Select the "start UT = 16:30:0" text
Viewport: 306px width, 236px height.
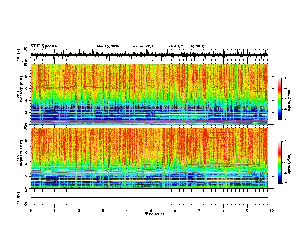[x=187, y=46]
